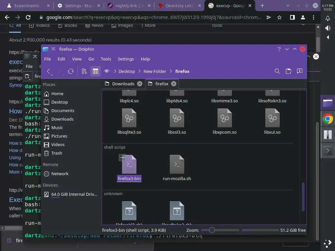This screenshot has height=251, width=335.
Task: Open the Go menu in Dolphin
Action: (x=91, y=59)
